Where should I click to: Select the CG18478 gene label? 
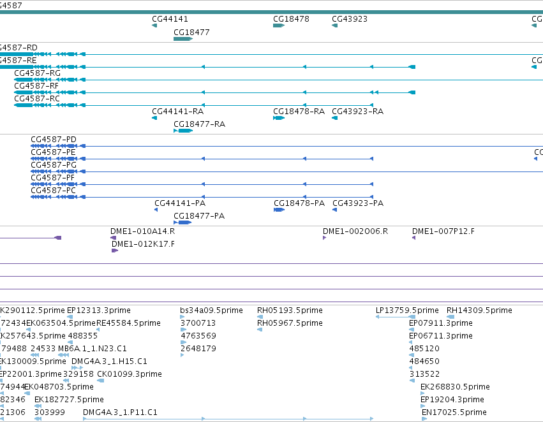[x=291, y=19]
